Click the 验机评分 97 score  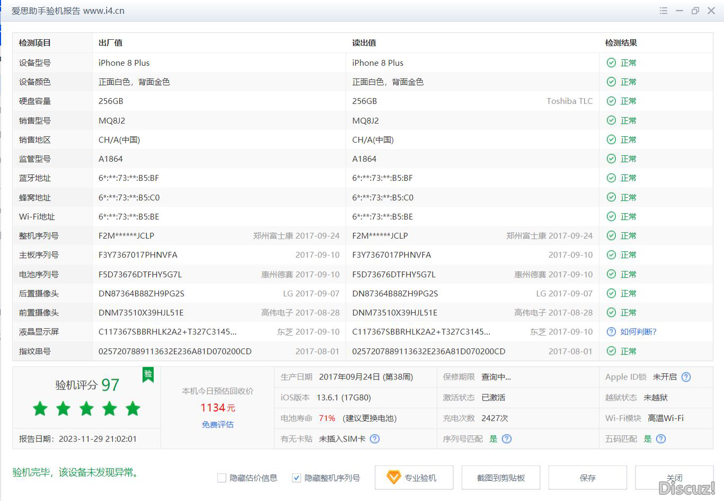[x=87, y=385]
